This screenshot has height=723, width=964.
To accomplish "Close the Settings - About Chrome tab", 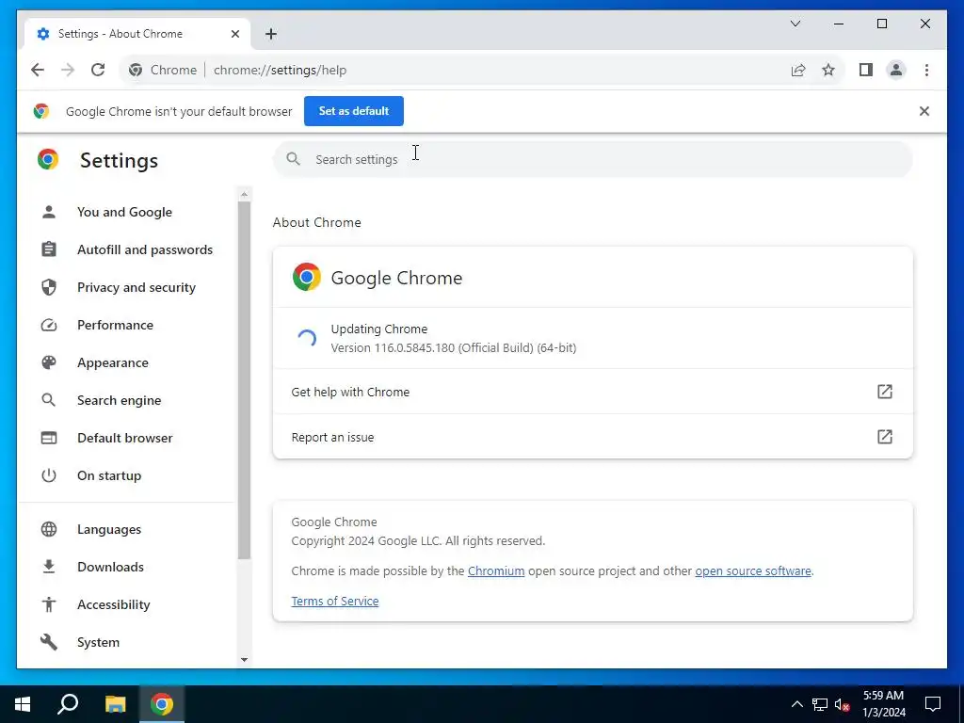I will tap(234, 34).
